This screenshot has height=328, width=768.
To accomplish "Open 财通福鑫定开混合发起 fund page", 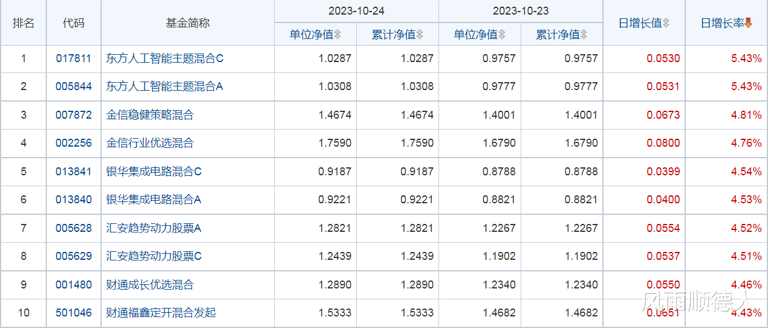I will 161,313.
